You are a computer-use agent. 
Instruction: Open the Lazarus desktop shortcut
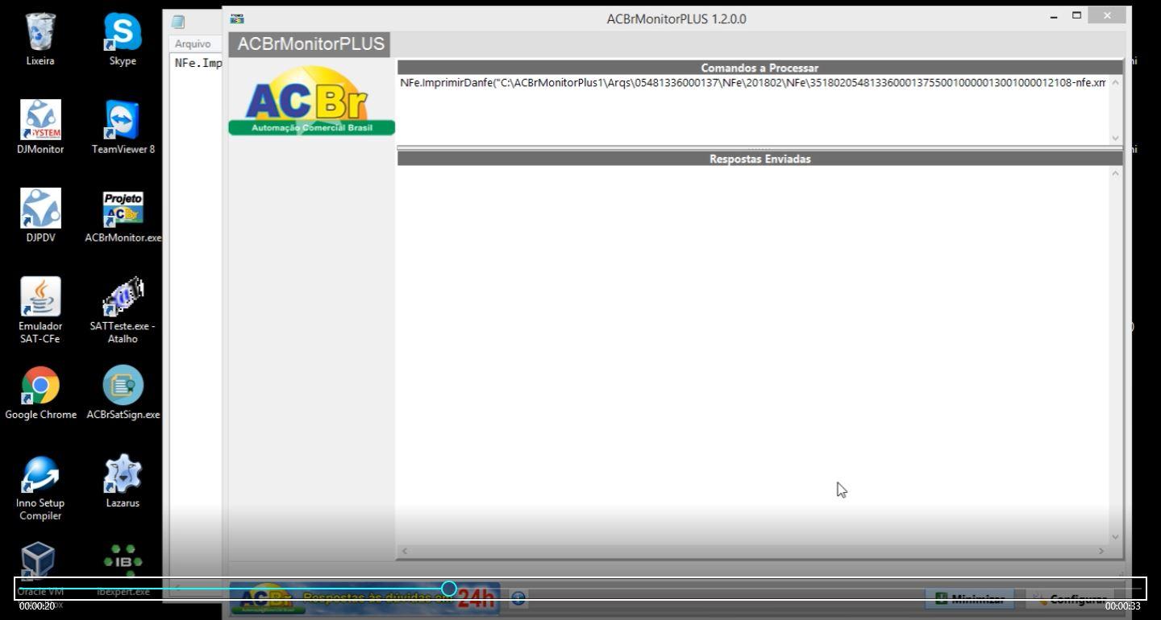123,482
